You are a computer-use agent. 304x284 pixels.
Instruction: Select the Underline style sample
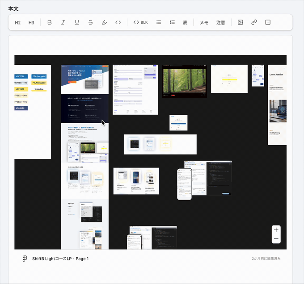(x=39, y=89)
